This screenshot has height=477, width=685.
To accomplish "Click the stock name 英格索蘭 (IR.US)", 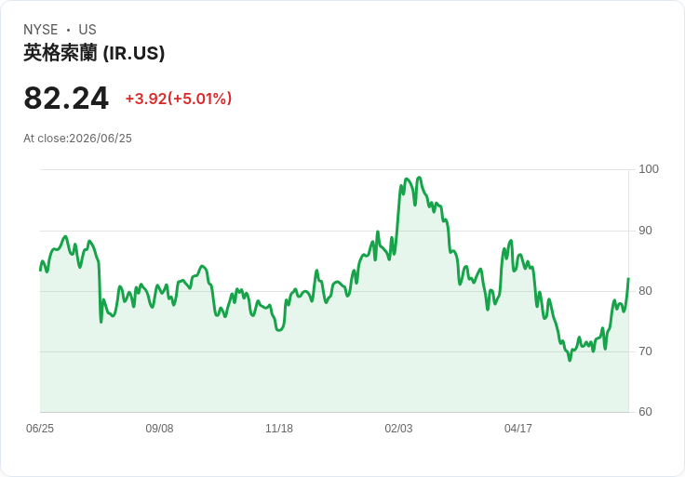I will [x=94, y=53].
